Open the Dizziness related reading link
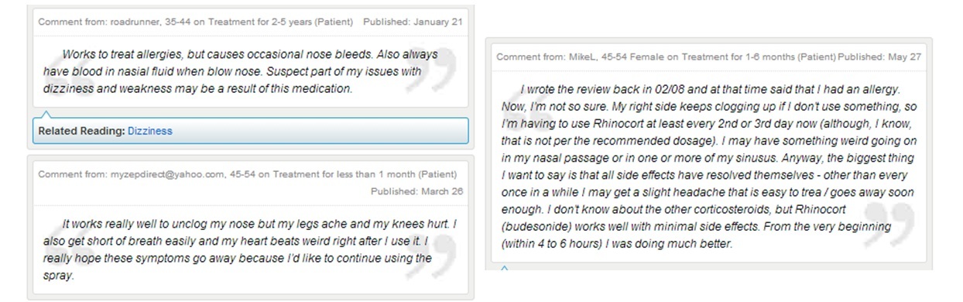 point(150,132)
